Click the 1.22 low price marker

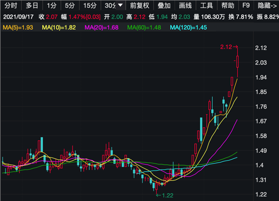coord(165,195)
